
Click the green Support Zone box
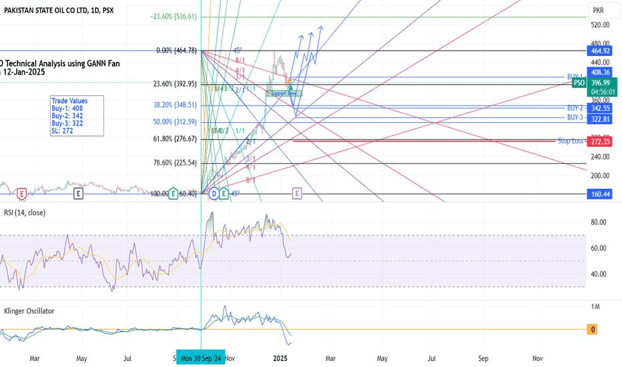(284, 93)
